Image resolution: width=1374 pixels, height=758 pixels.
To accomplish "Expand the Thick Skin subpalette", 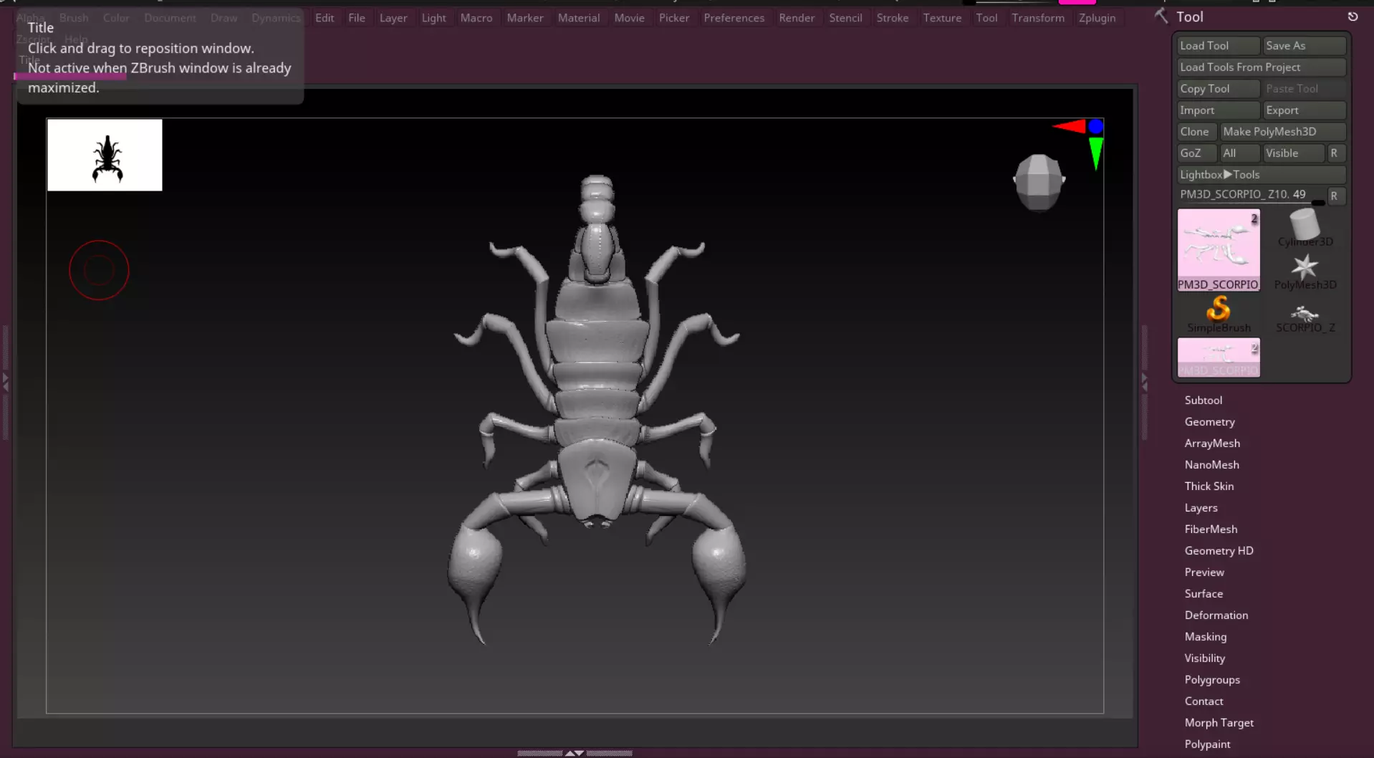I will coord(1209,486).
